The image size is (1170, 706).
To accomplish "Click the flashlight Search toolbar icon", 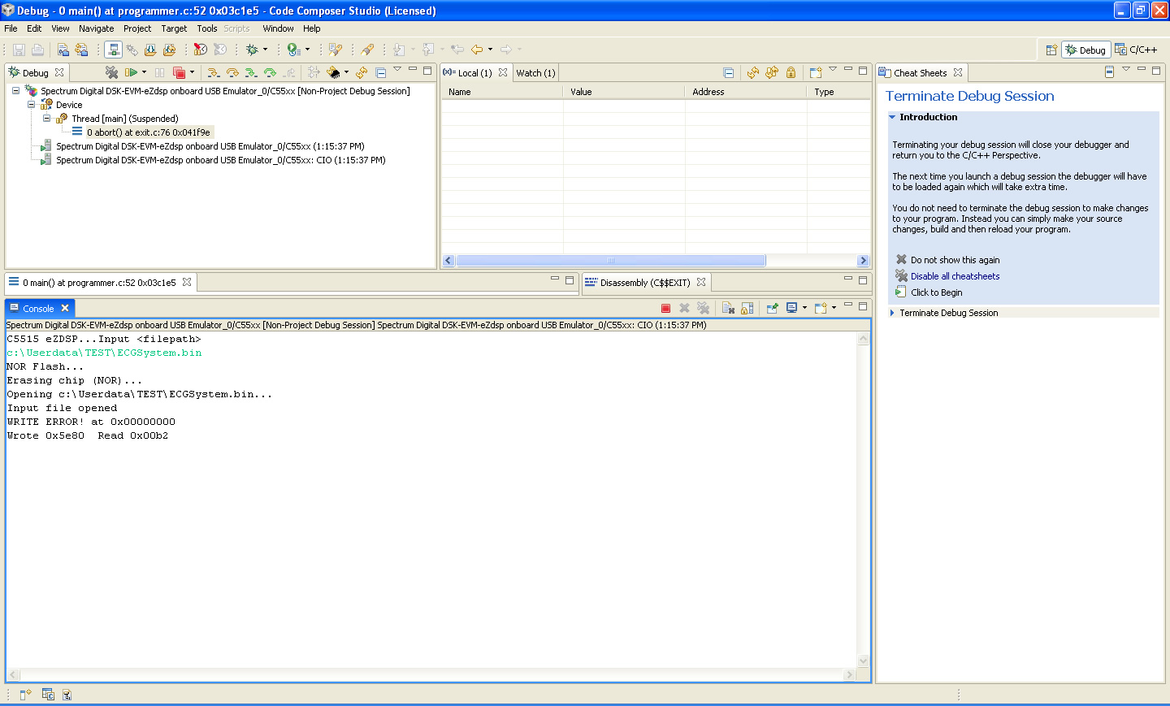I will (367, 50).
